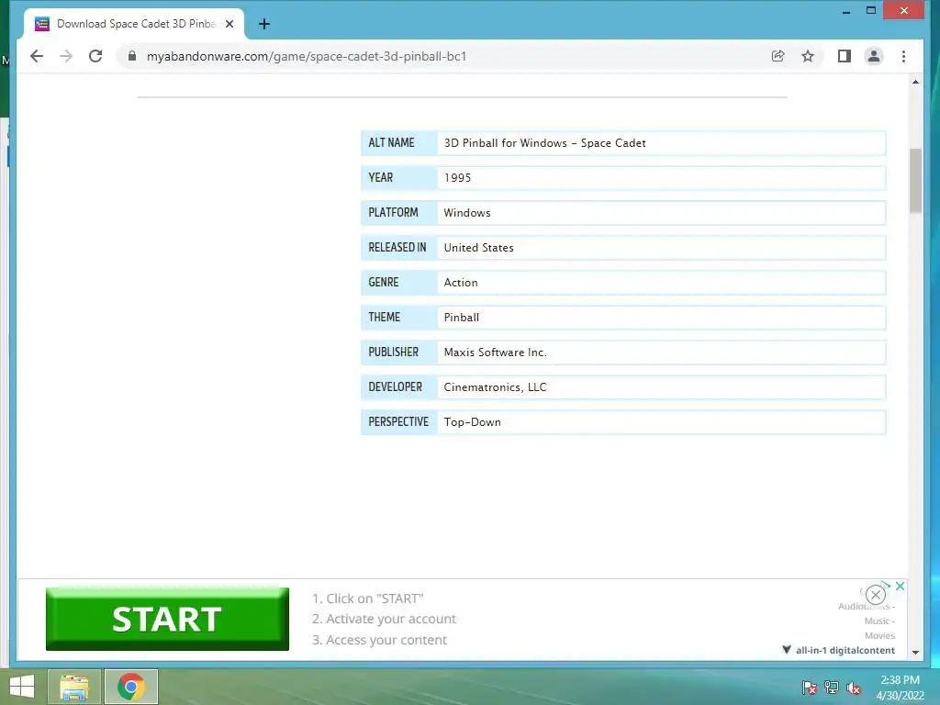
Task: Maximize the Chrome window
Action: pyautogui.click(x=871, y=11)
